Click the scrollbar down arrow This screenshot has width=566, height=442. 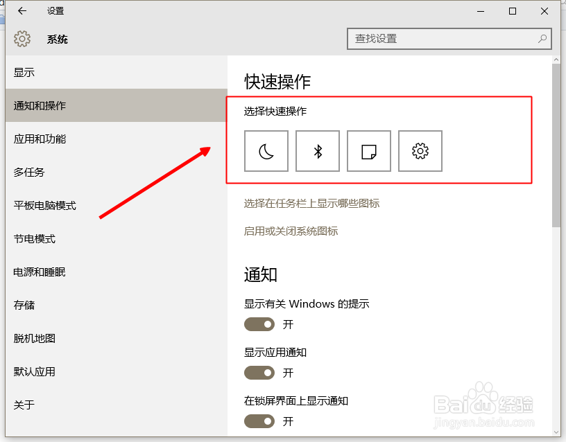pos(556,432)
